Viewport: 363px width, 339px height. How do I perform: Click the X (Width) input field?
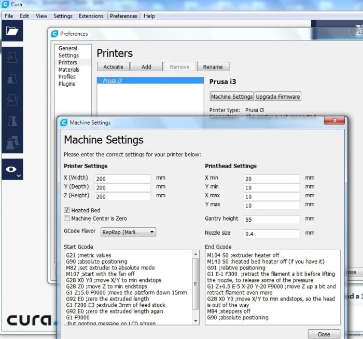122,178
